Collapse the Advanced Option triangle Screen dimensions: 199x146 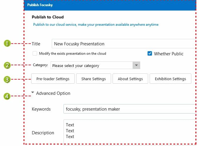(33, 93)
